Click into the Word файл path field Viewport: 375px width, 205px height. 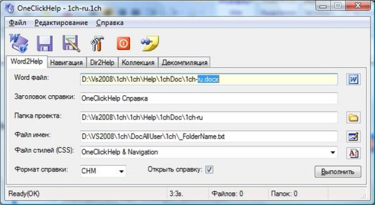pyautogui.click(x=209, y=79)
